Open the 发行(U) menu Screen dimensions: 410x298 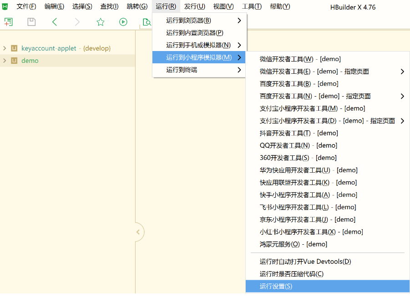click(194, 6)
